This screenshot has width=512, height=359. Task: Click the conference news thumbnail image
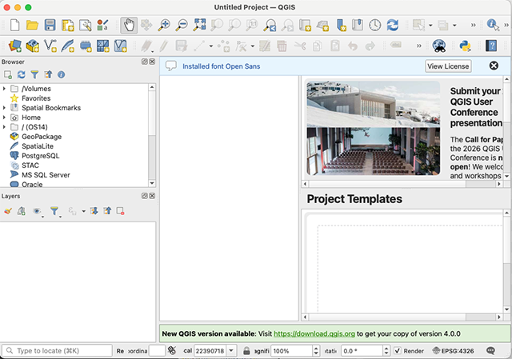374,128
